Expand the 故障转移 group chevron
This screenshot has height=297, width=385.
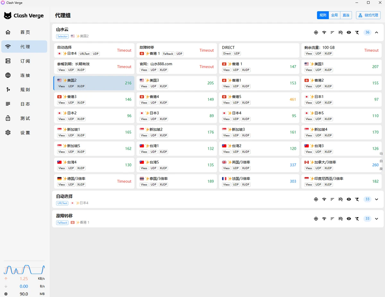point(377,219)
